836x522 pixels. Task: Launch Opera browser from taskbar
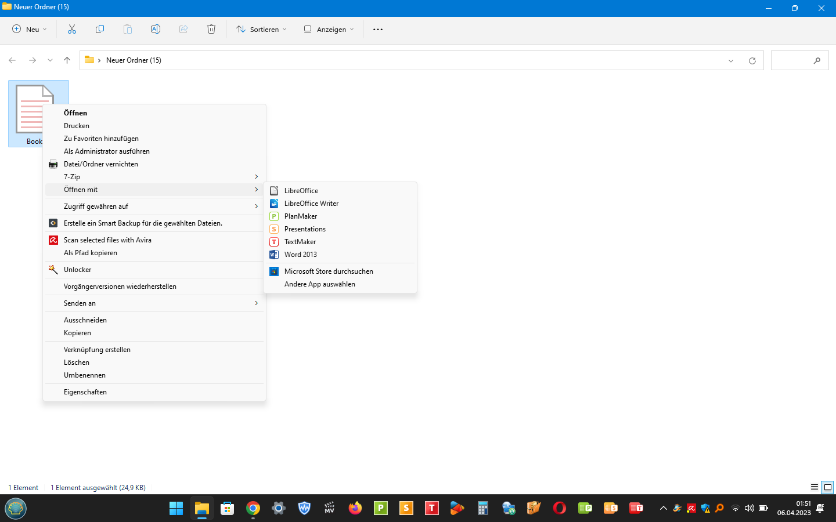coord(560,508)
